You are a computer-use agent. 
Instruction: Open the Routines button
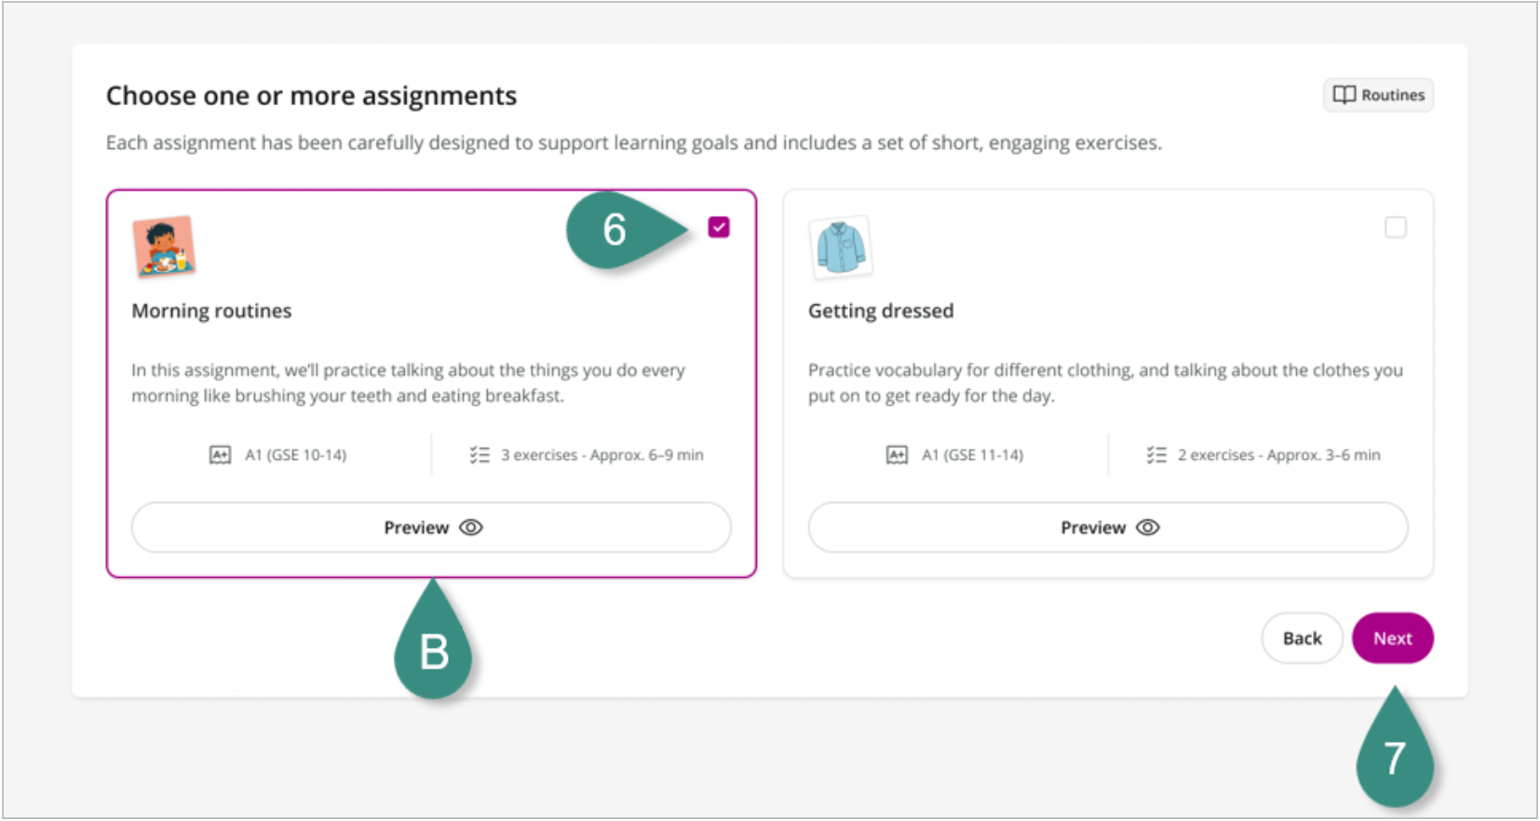click(x=1378, y=95)
